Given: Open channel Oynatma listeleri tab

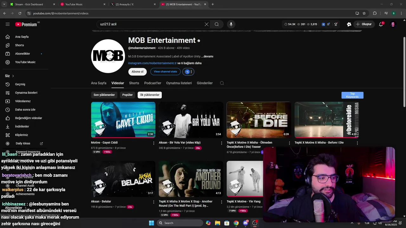Looking at the screenshot, I should 179,83.
